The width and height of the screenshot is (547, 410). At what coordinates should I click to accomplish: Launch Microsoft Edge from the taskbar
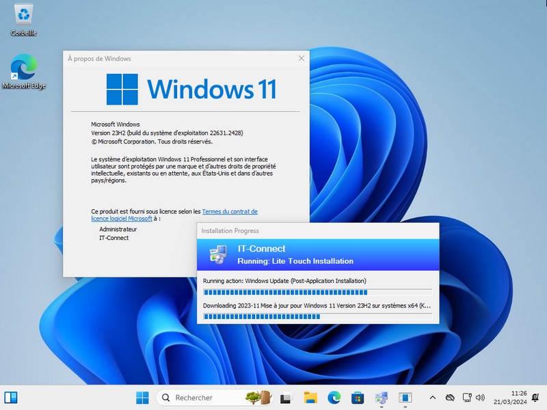[x=334, y=398]
